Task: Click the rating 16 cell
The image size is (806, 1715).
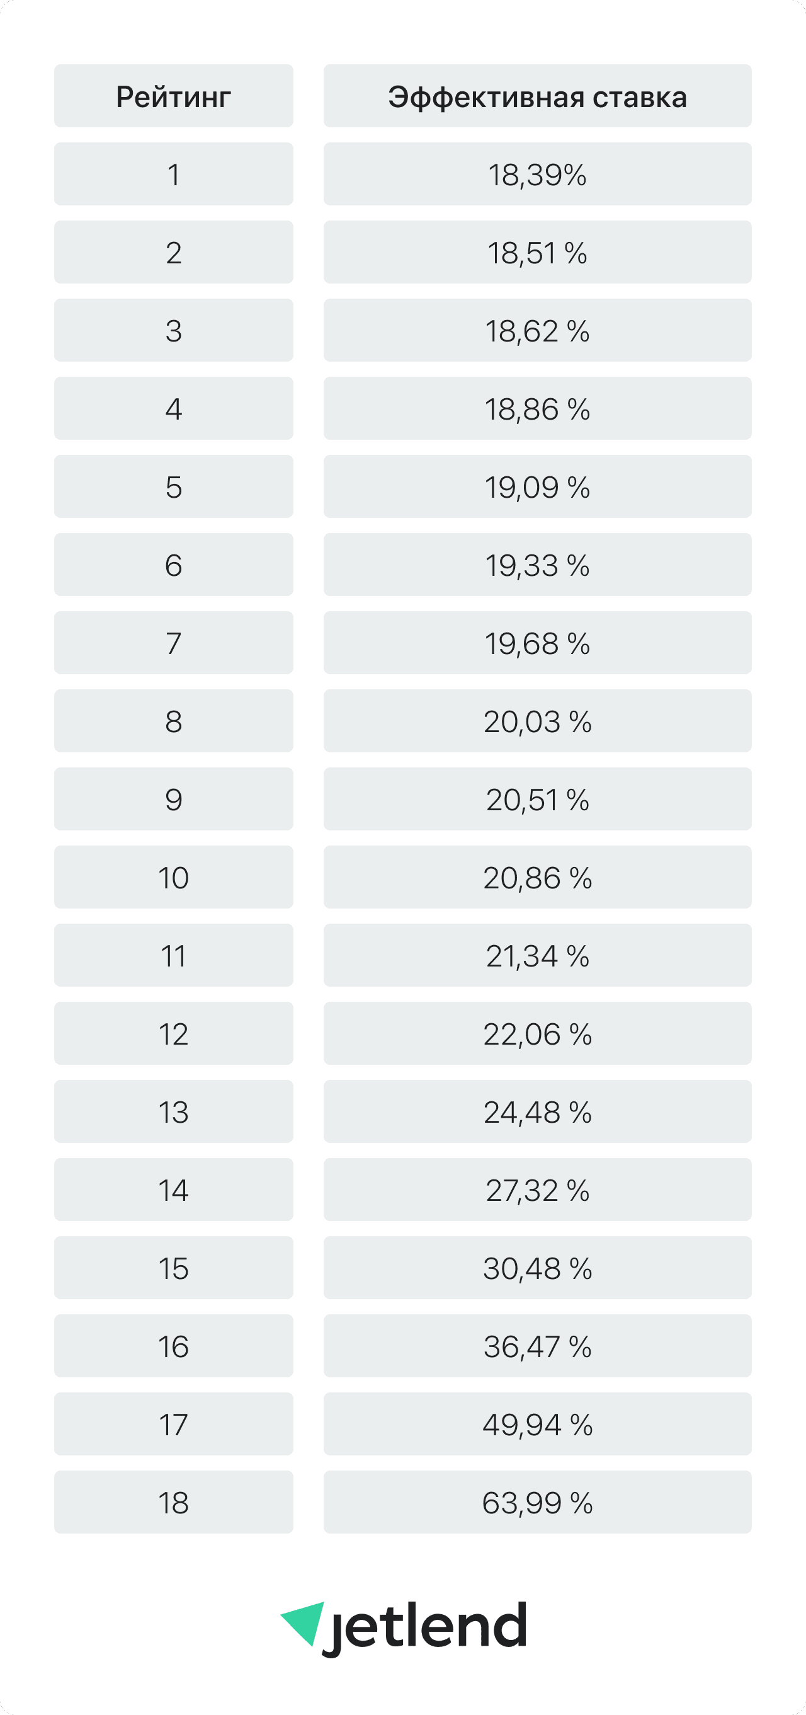Action: (x=173, y=1346)
